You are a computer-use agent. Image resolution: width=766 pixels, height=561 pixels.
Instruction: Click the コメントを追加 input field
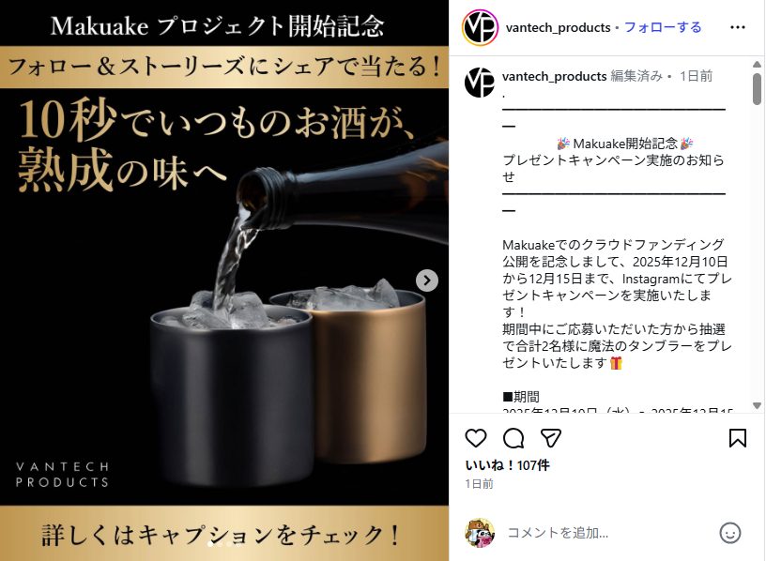[x=607, y=533]
